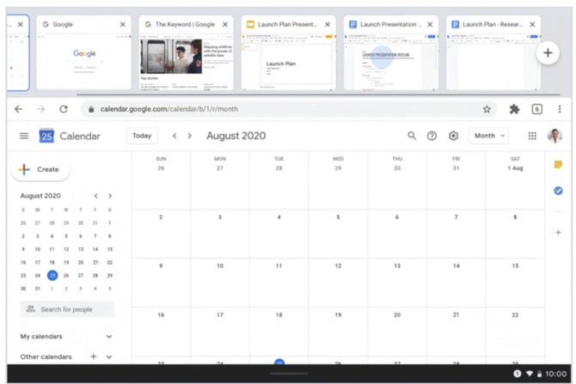Click Saturday 22 in month grid
Viewport: 576px width, 384px height.
click(515, 332)
